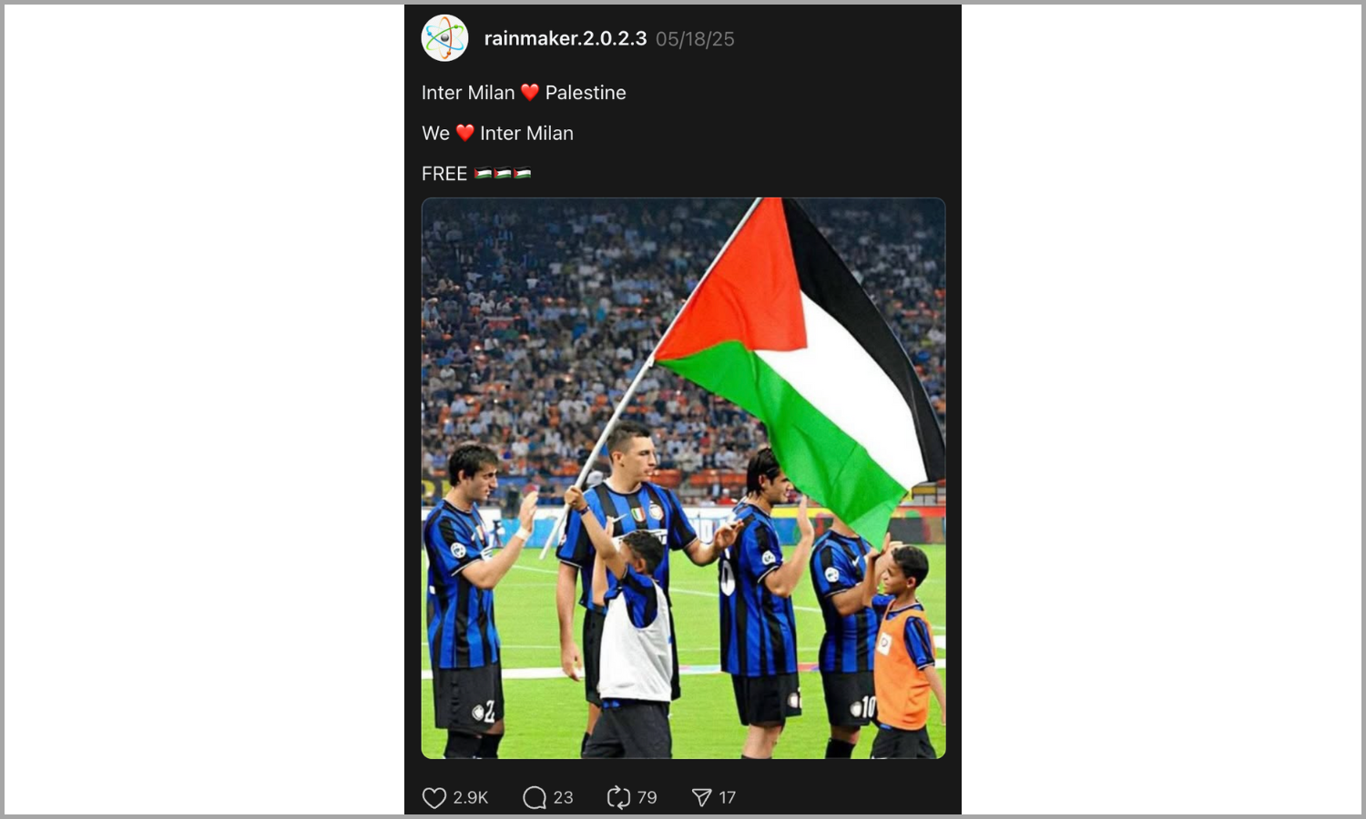Click the Palestinian flag in the photo
Screen dimensions: 1366x819
point(801,364)
